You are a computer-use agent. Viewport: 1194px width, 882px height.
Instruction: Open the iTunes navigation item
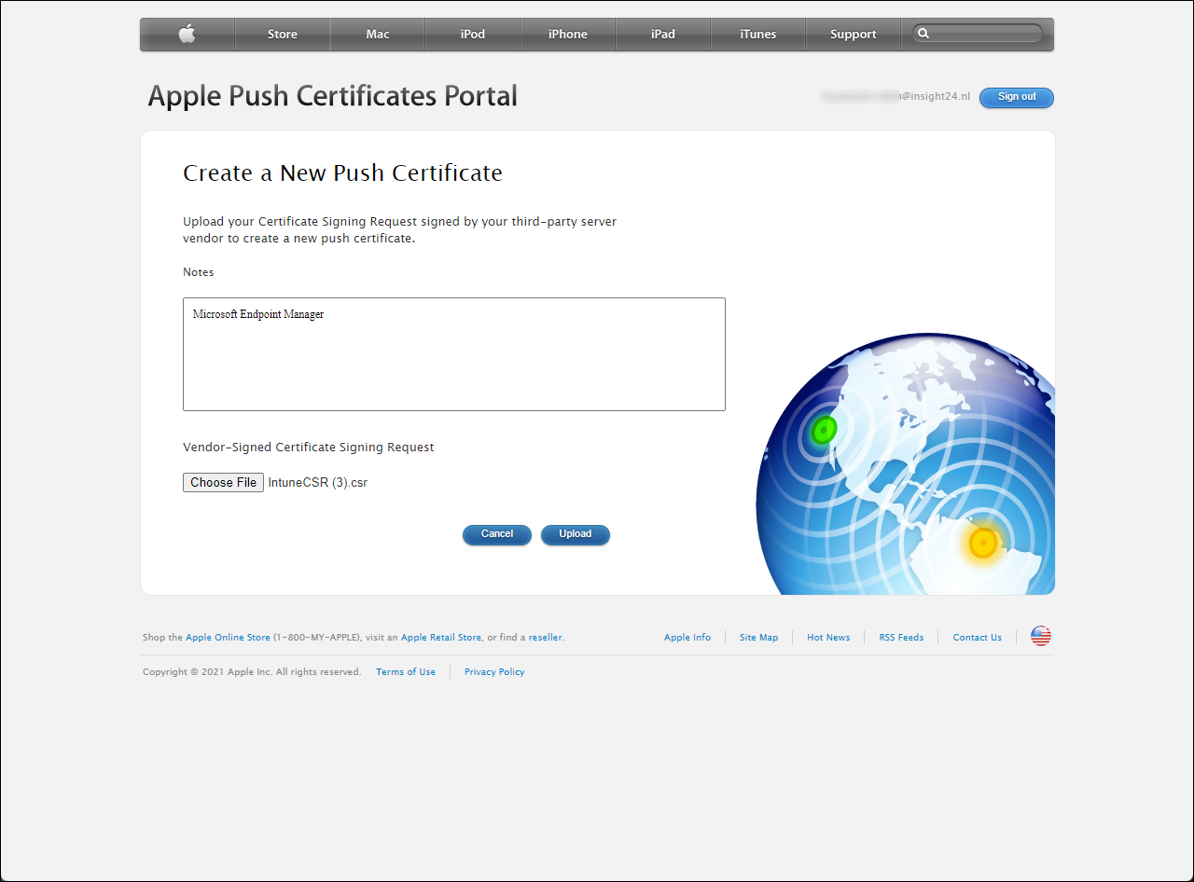pyautogui.click(x=758, y=34)
